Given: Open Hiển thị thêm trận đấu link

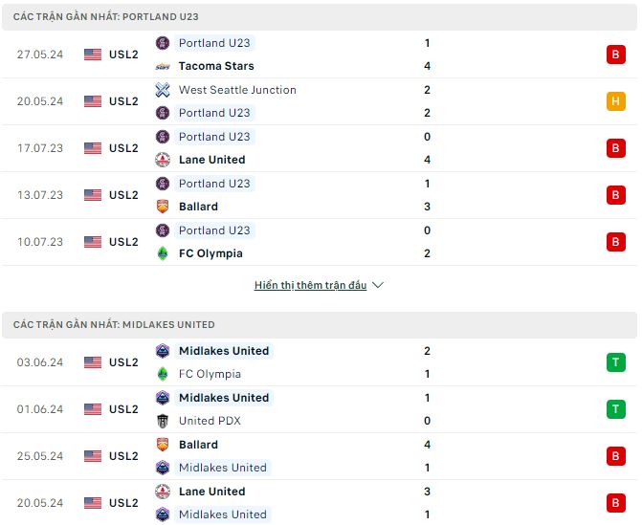Looking at the screenshot, I should click(310, 285).
